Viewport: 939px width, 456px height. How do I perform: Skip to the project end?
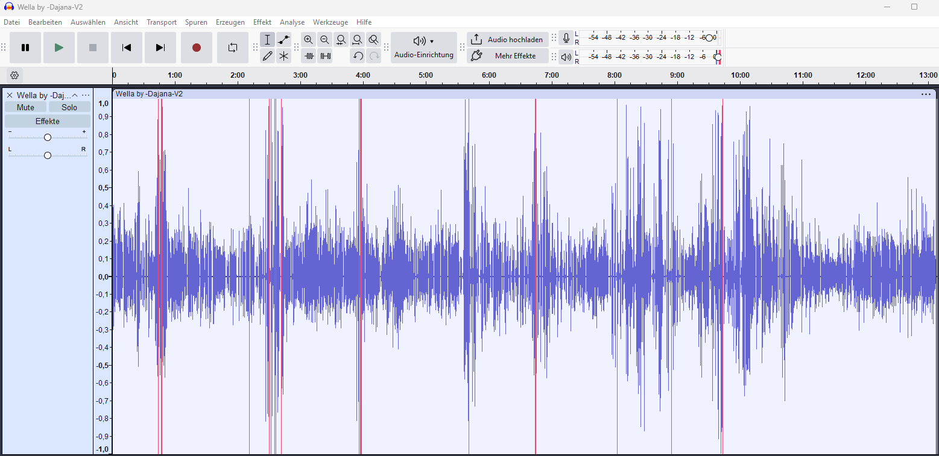click(x=160, y=48)
